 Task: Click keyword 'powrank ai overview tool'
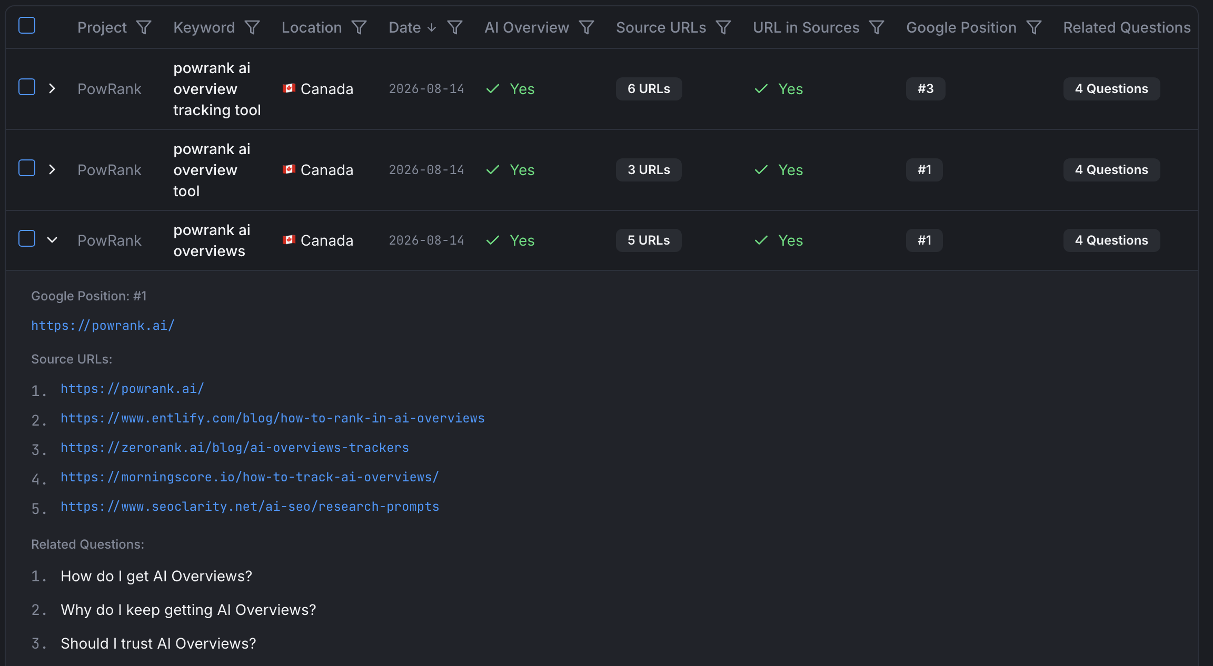coord(212,170)
